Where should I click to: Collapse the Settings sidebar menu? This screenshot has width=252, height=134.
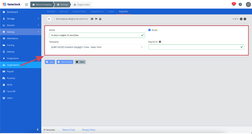(20, 32)
